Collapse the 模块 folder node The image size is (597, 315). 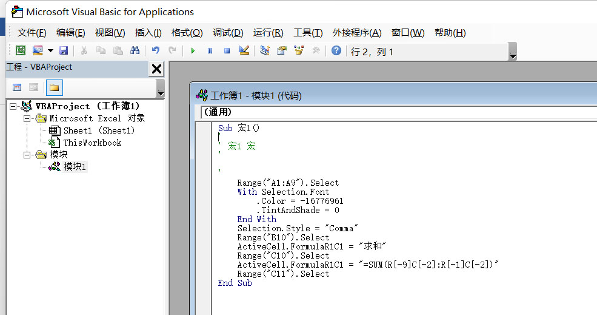(x=27, y=154)
